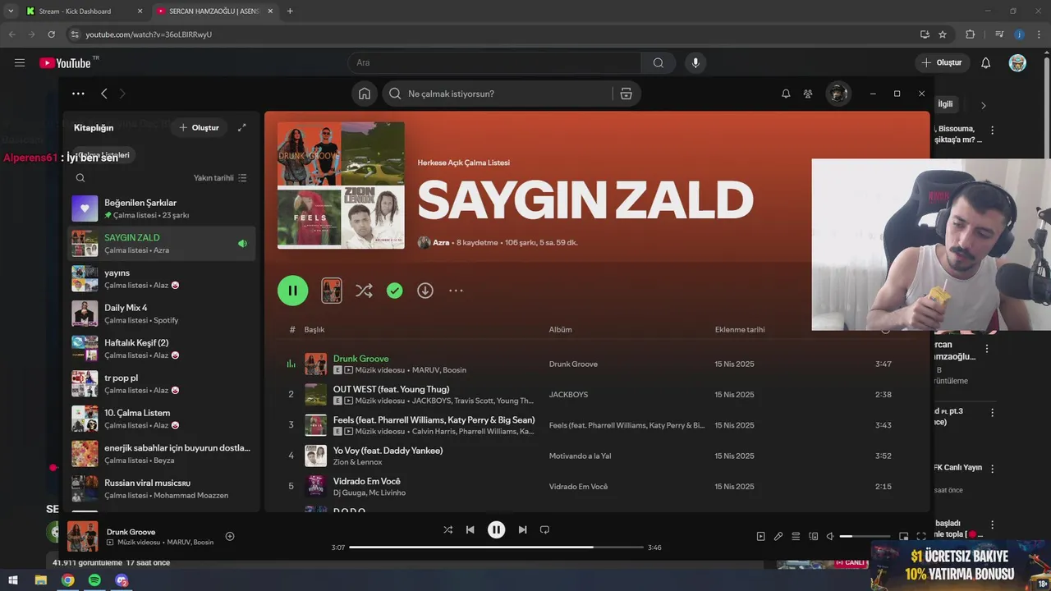Open Yakın tarihli sort dropdown

220,177
